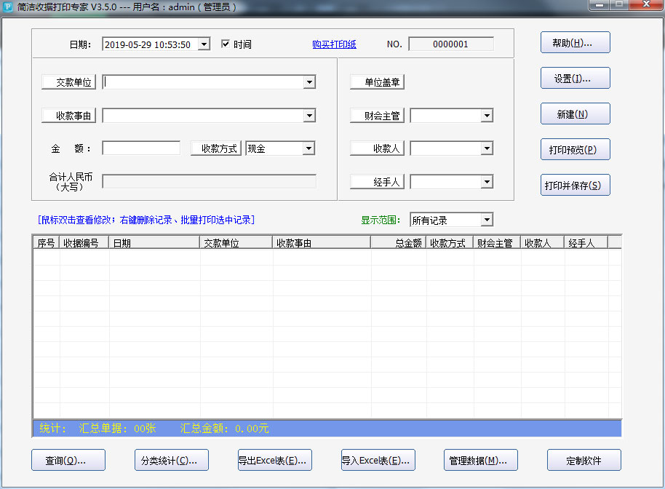Click the 新建(N) button

[575, 114]
